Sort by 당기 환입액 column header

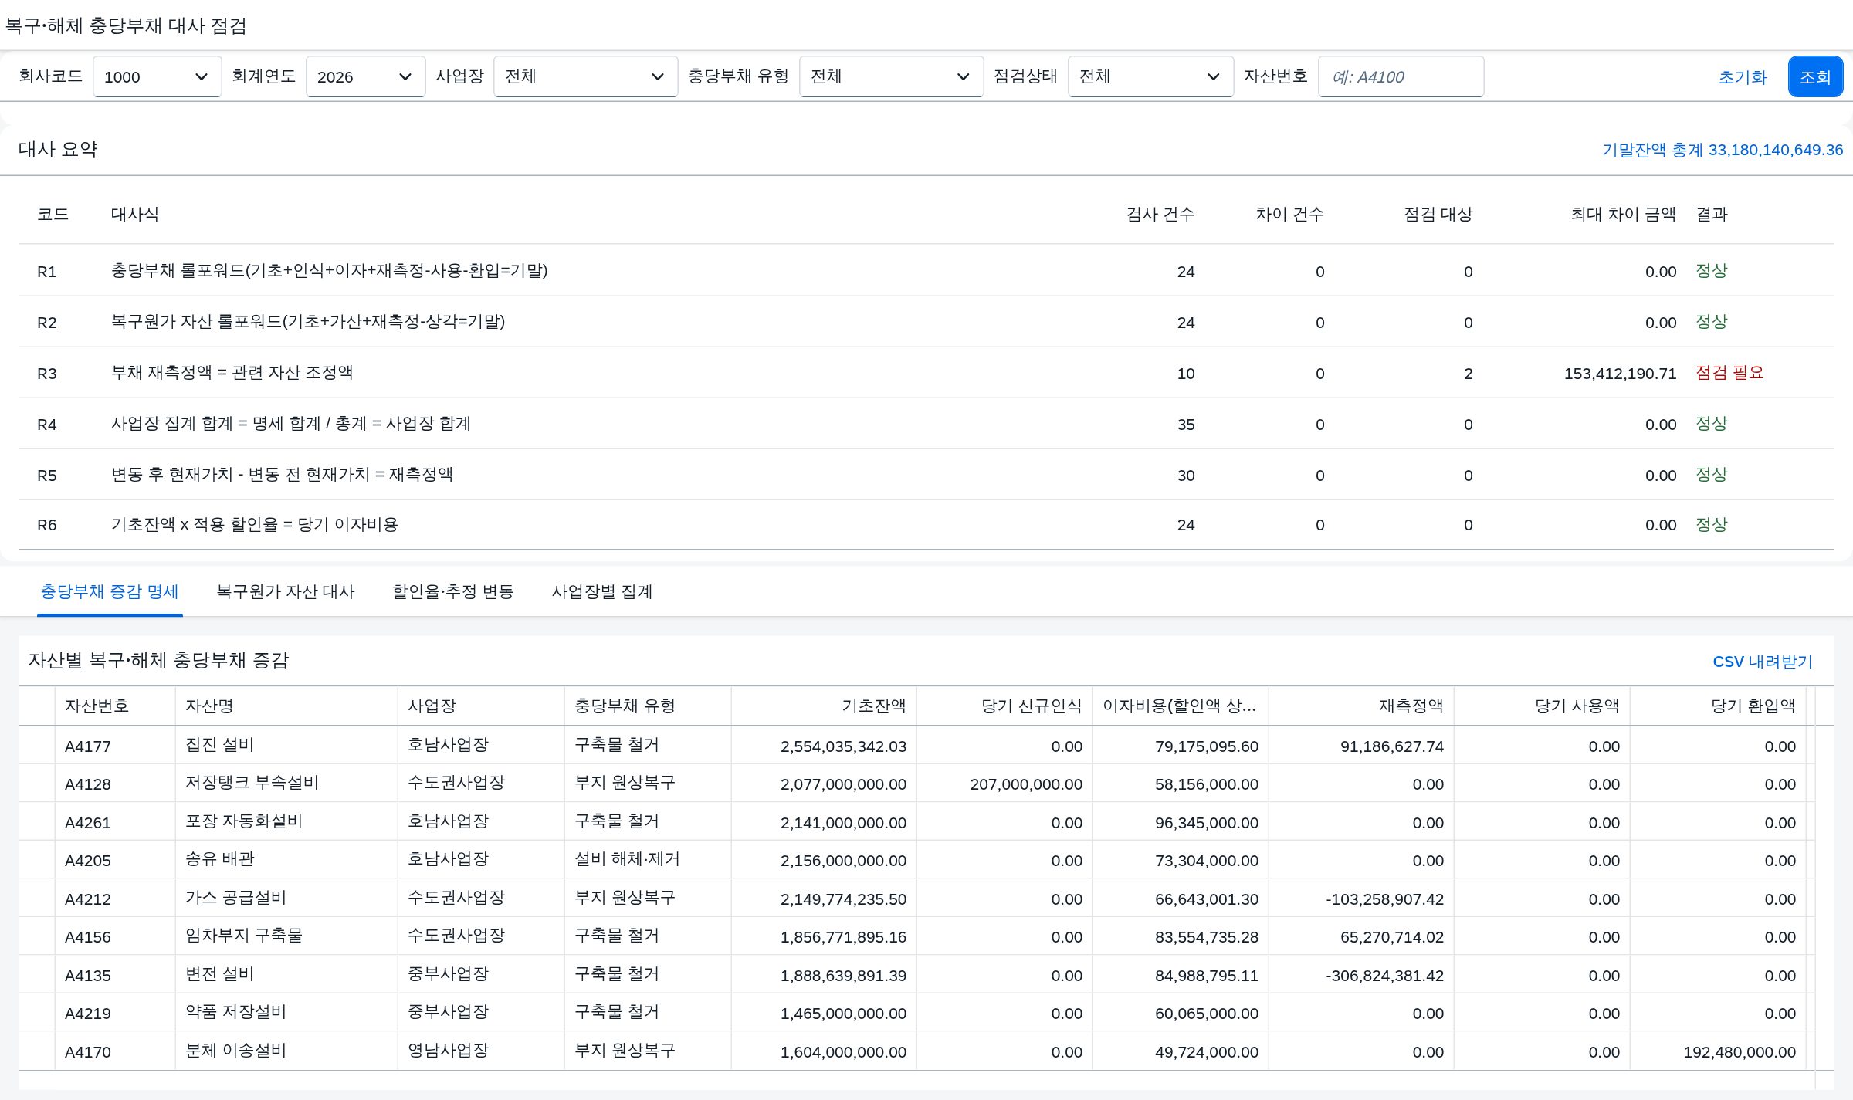(1718, 706)
